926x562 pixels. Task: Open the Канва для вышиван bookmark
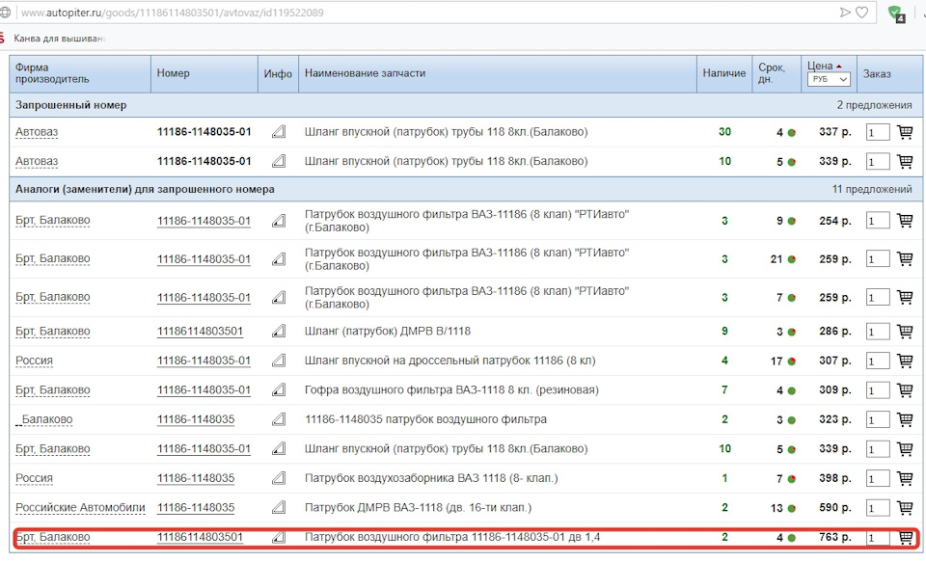click(x=59, y=39)
